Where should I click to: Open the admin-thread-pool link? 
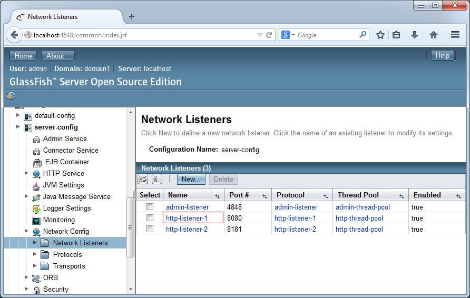[x=363, y=207]
